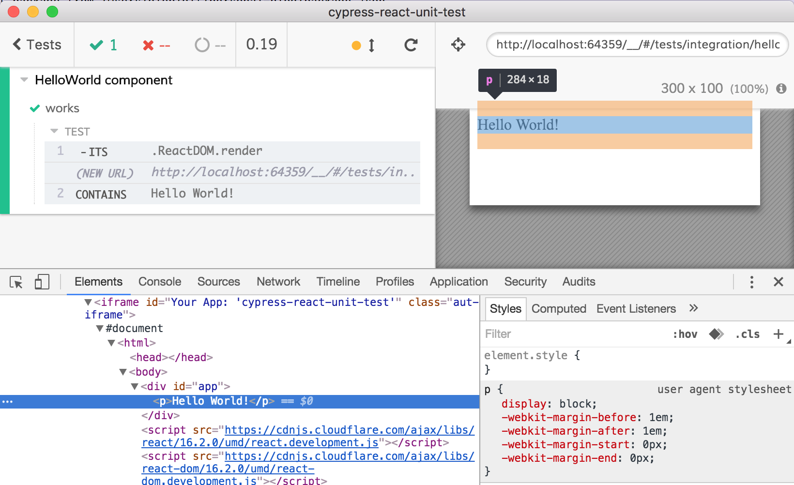The width and height of the screenshot is (794, 485).
Task: Click the passed tests green checkmark counter
Action: click(x=104, y=45)
